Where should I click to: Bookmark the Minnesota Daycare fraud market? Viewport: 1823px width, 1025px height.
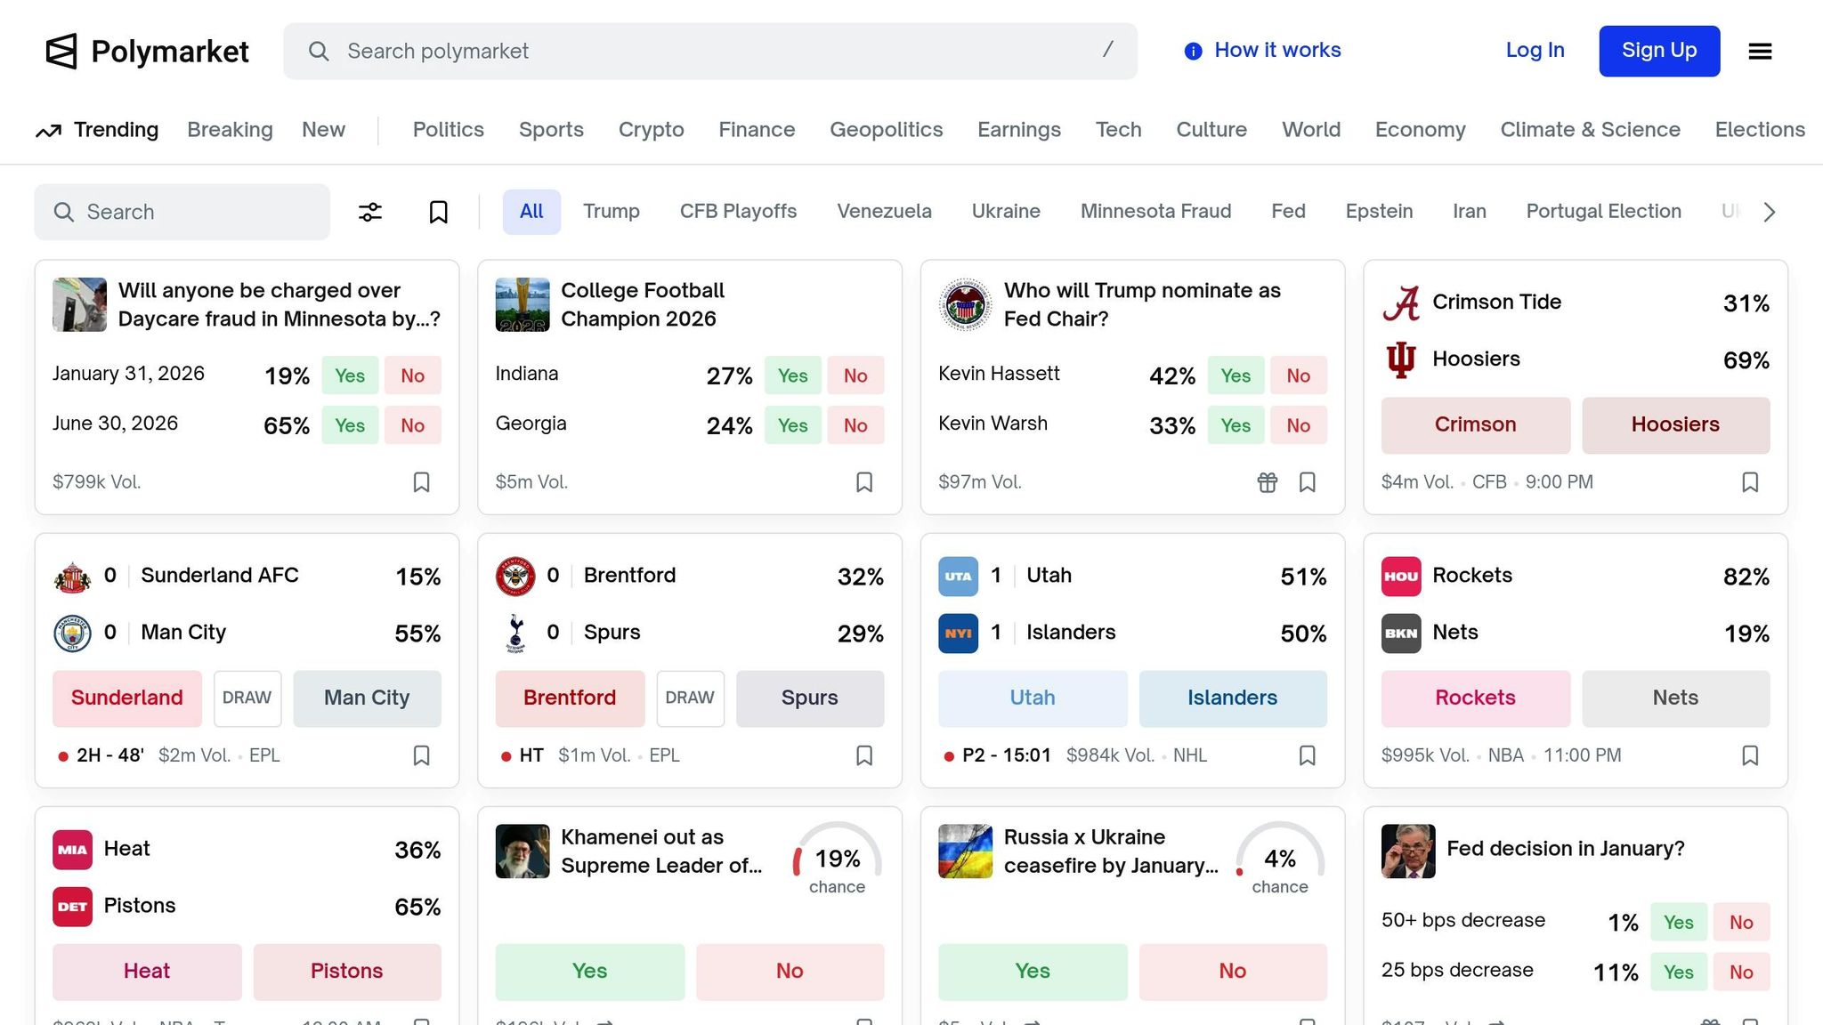421,482
